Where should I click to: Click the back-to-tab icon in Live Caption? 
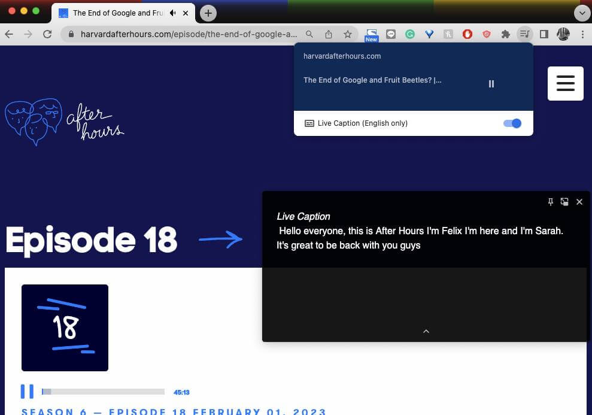pos(564,202)
